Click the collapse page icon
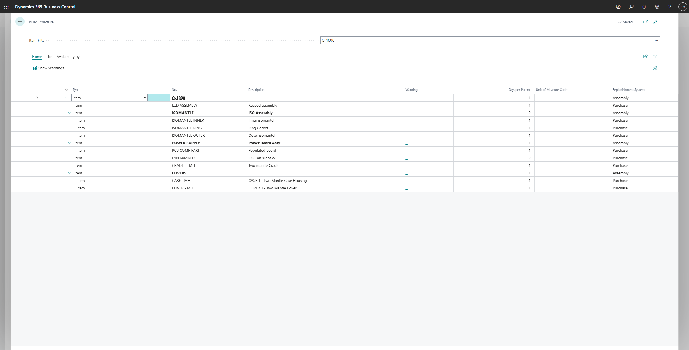Image resolution: width=689 pixels, height=350 pixels. [x=655, y=22]
